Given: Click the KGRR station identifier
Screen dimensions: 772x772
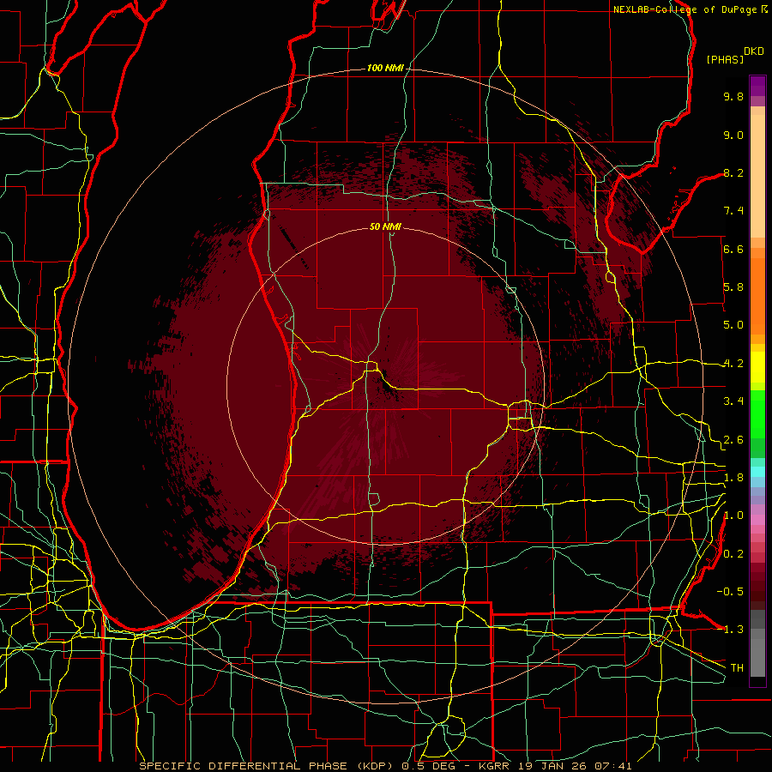Looking at the screenshot, I should point(495,766).
